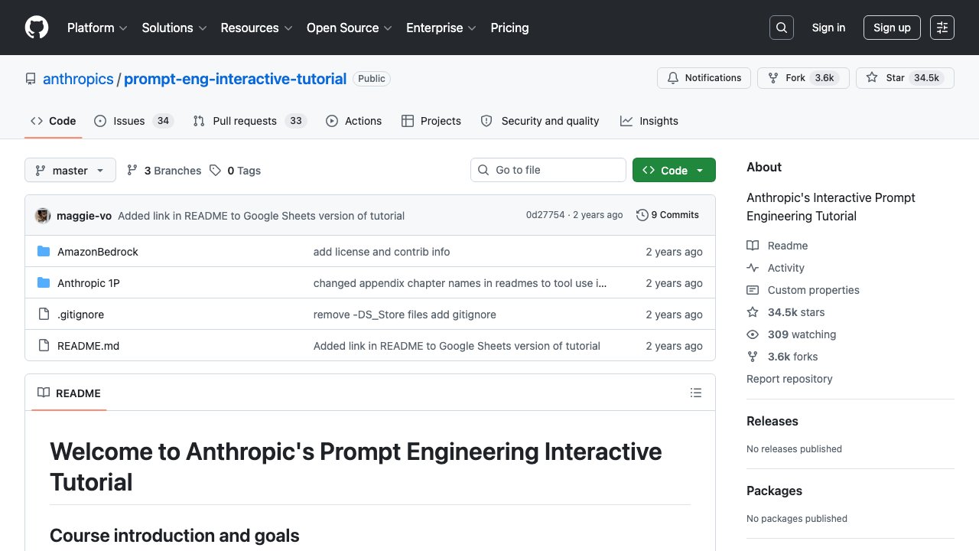Expand the Platform menu
Screen dimensions: 979x551
click(97, 28)
